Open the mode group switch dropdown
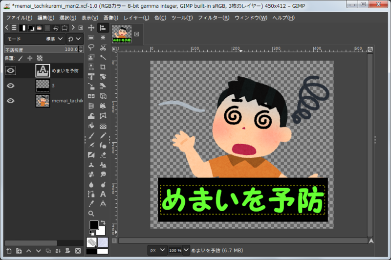The height and width of the screenshot is (260, 391). click(74, 39)
